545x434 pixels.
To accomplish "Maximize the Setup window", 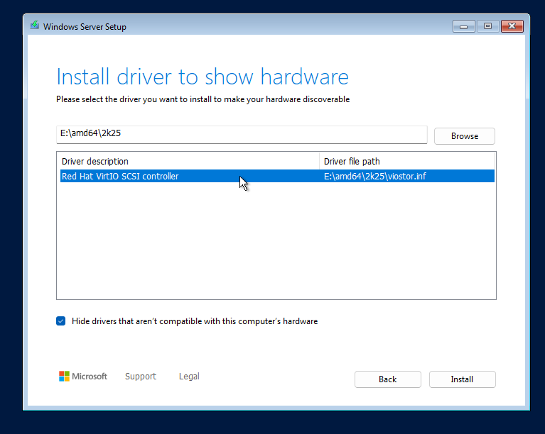I will pyautogui.click(x=487, y=26).
